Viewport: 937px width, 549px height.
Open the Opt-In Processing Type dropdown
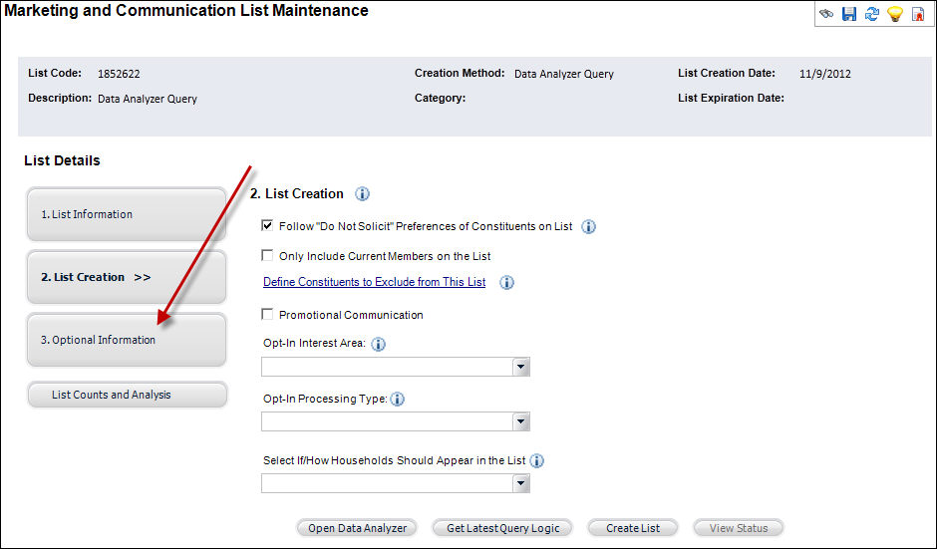[x=520, y=422]
